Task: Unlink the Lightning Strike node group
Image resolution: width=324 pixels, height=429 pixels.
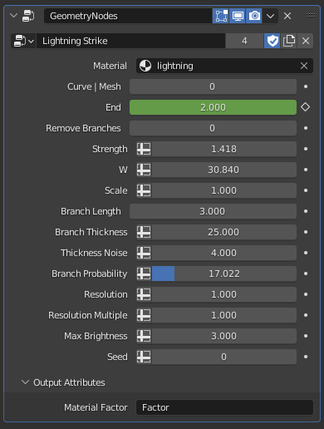Action: point(306,41)
